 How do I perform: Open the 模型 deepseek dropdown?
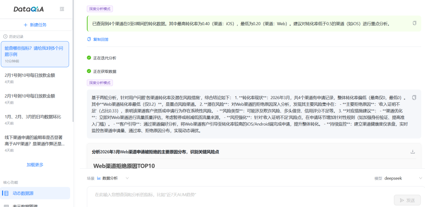[403, 178]
